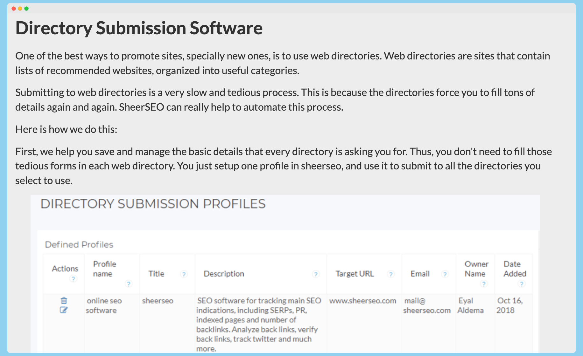Click paragraph starting 'One of the best ways'

[283, 63]
